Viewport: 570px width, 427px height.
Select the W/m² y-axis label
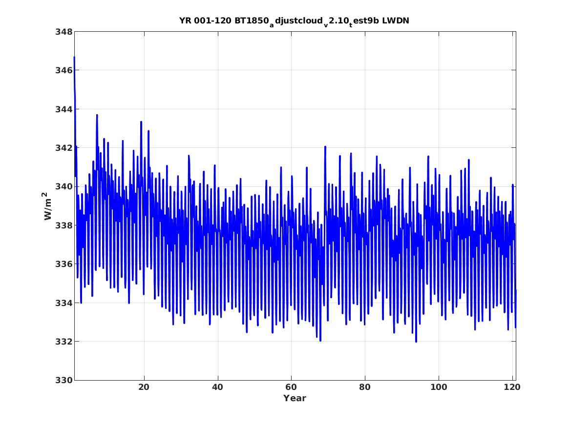click(47, 206)
